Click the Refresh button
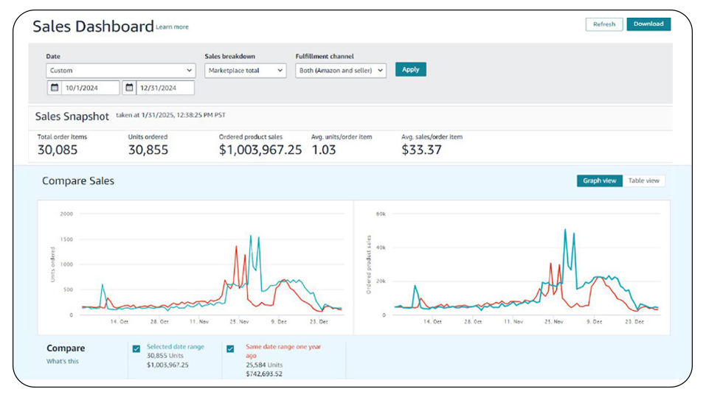The image size is (706, 403). click(x=603, y=24)
